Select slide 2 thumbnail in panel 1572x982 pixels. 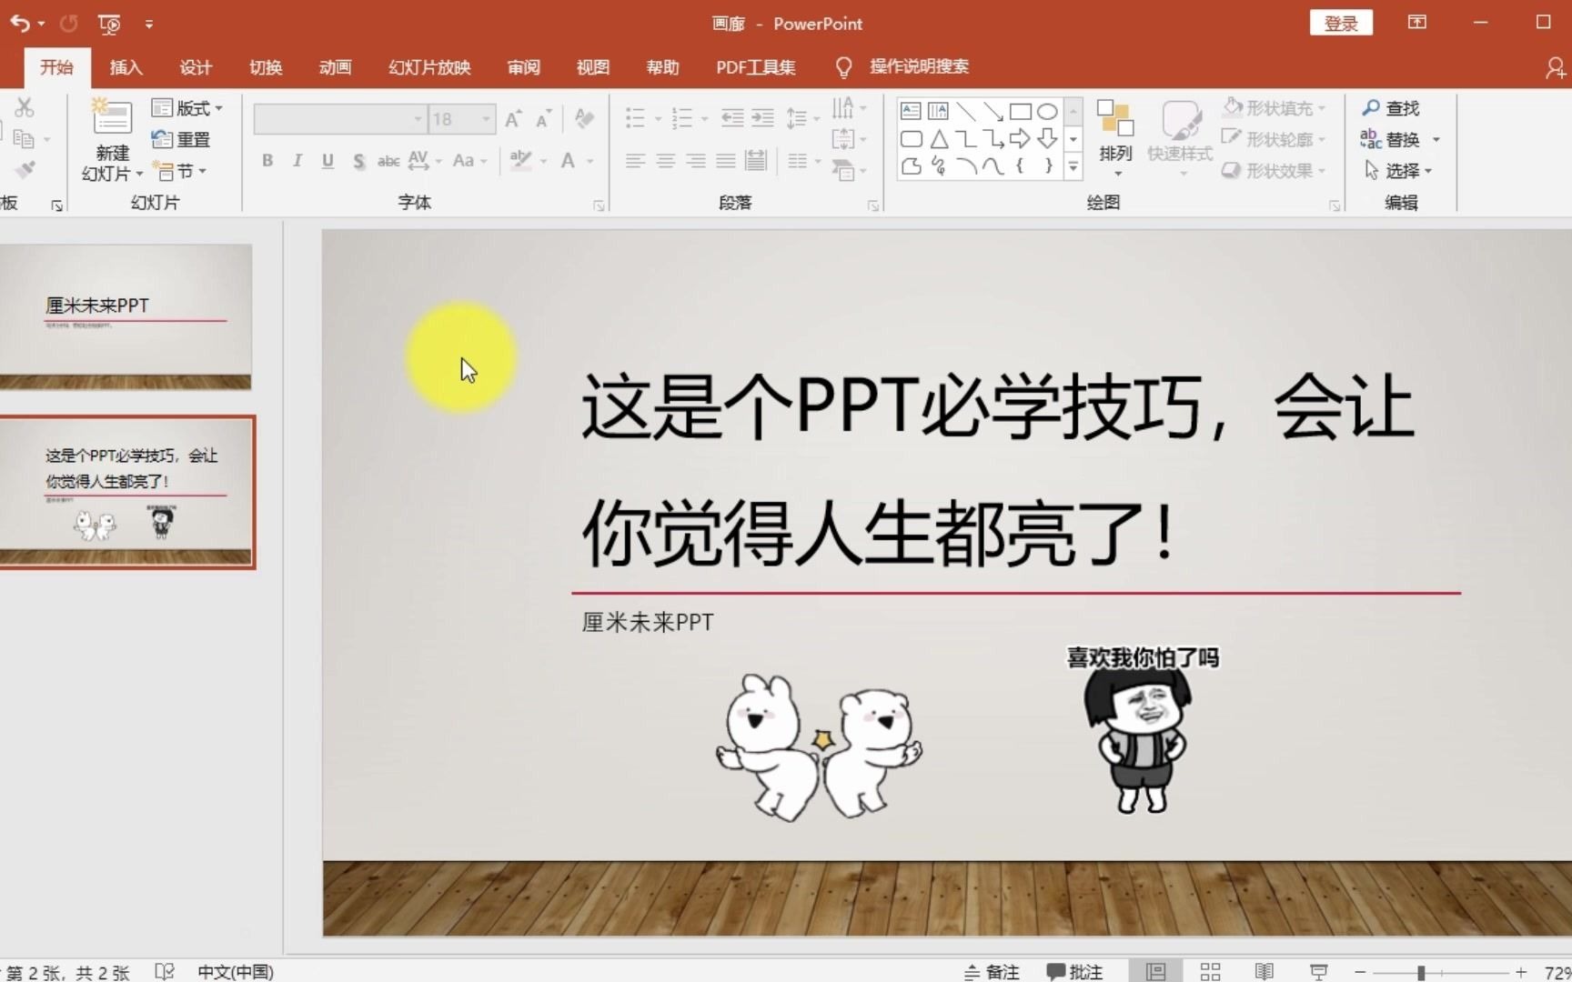click(x=126, y=493)
